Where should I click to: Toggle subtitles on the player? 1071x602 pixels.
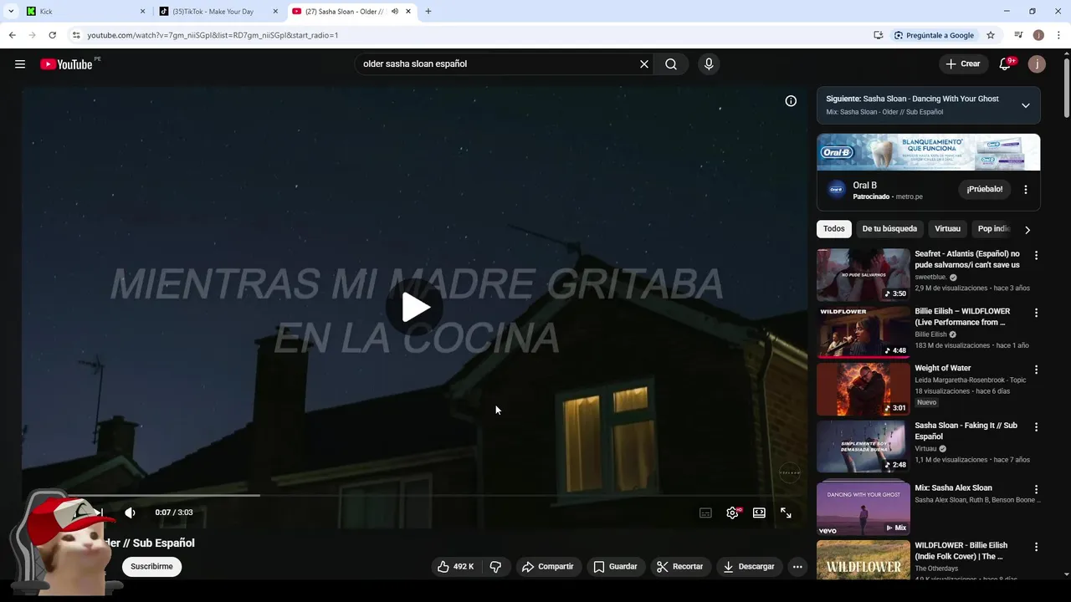pyautogui.click(x=705, y=513)
